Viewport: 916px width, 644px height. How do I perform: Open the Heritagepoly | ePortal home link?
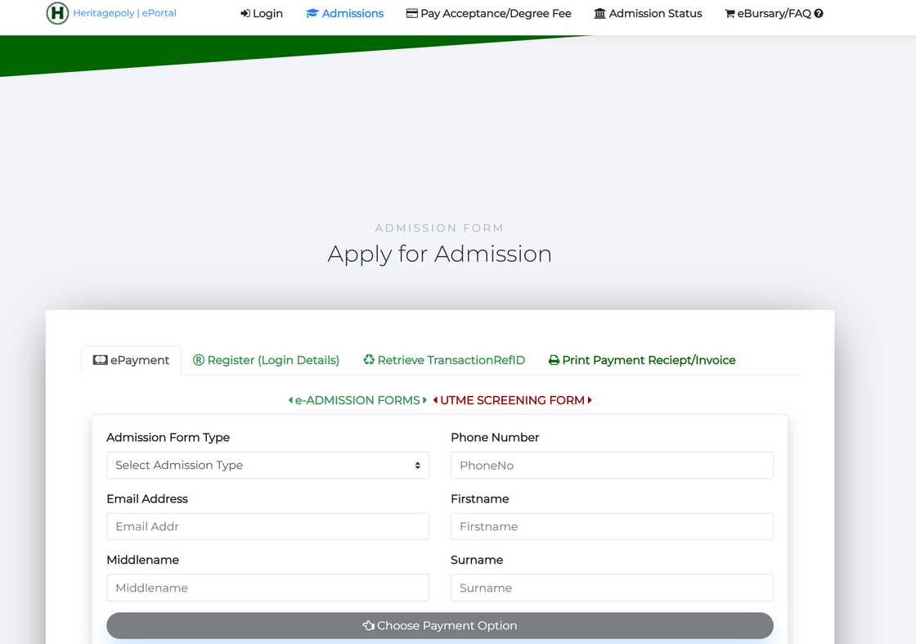pyautogui.click(x=124, y=13)
